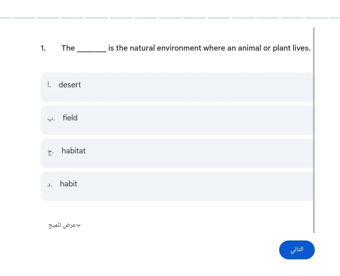Screen dimensions: 340x276
Task: Click the ب label beside field
Action: [x=51, y=118]
